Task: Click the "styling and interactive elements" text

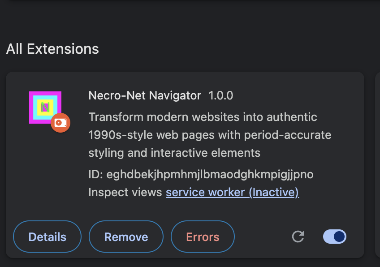Action: click(x=174, y=152)
